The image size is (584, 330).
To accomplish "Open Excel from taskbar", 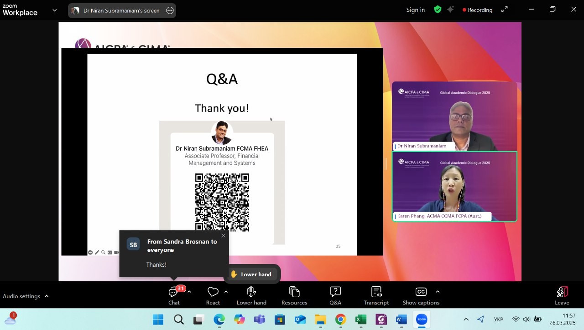I will point(361,320).
